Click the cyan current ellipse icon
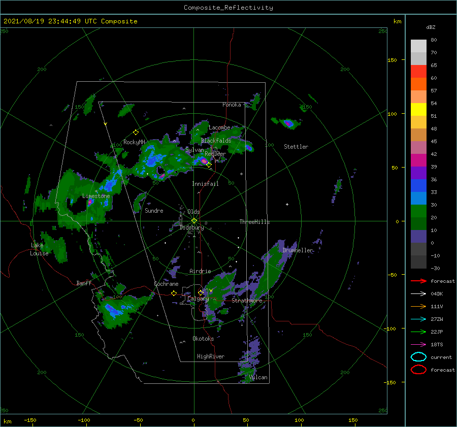 [x=418, y=357]
